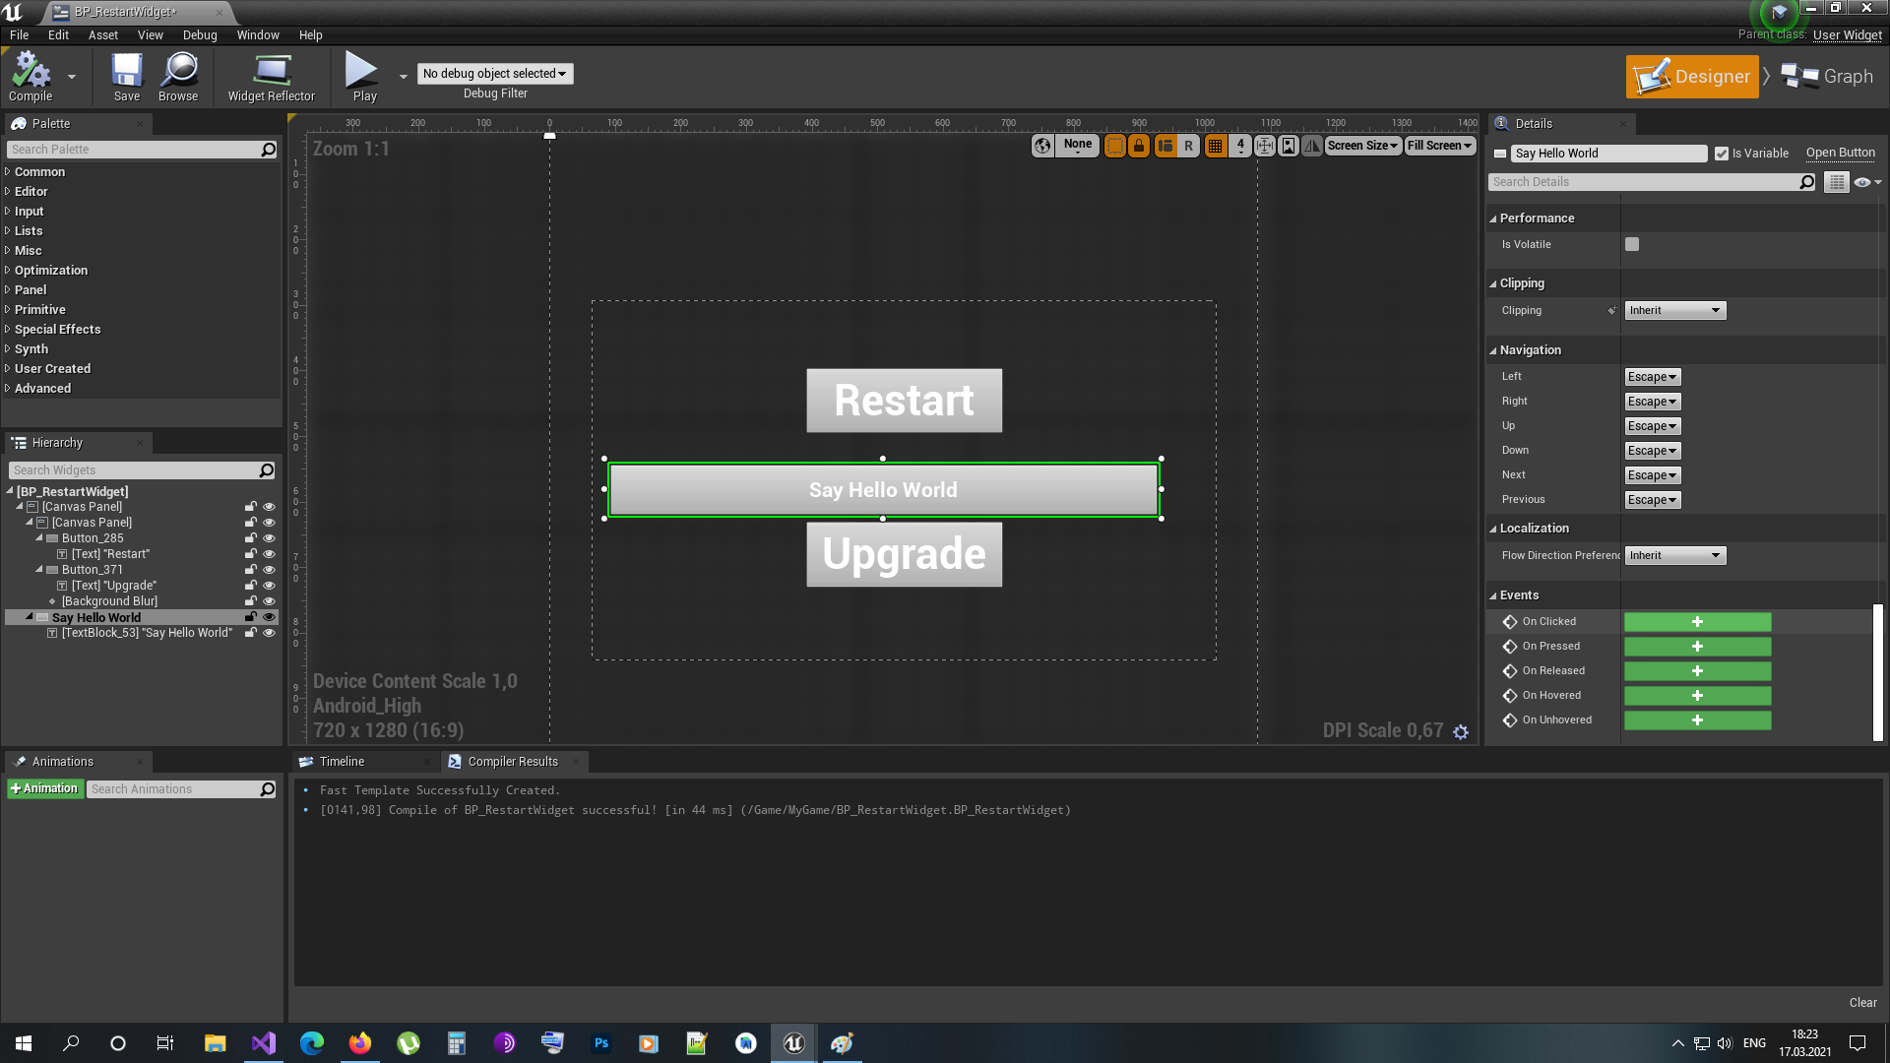
Task: Toggle visibility of [Text] "Upgrade" row
Action: tap(269, 586)
